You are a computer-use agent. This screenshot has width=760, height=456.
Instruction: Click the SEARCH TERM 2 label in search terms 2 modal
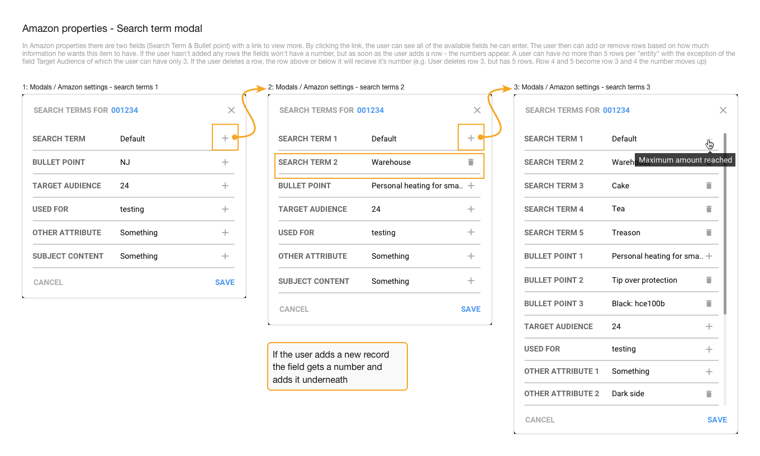coord(308,162)
